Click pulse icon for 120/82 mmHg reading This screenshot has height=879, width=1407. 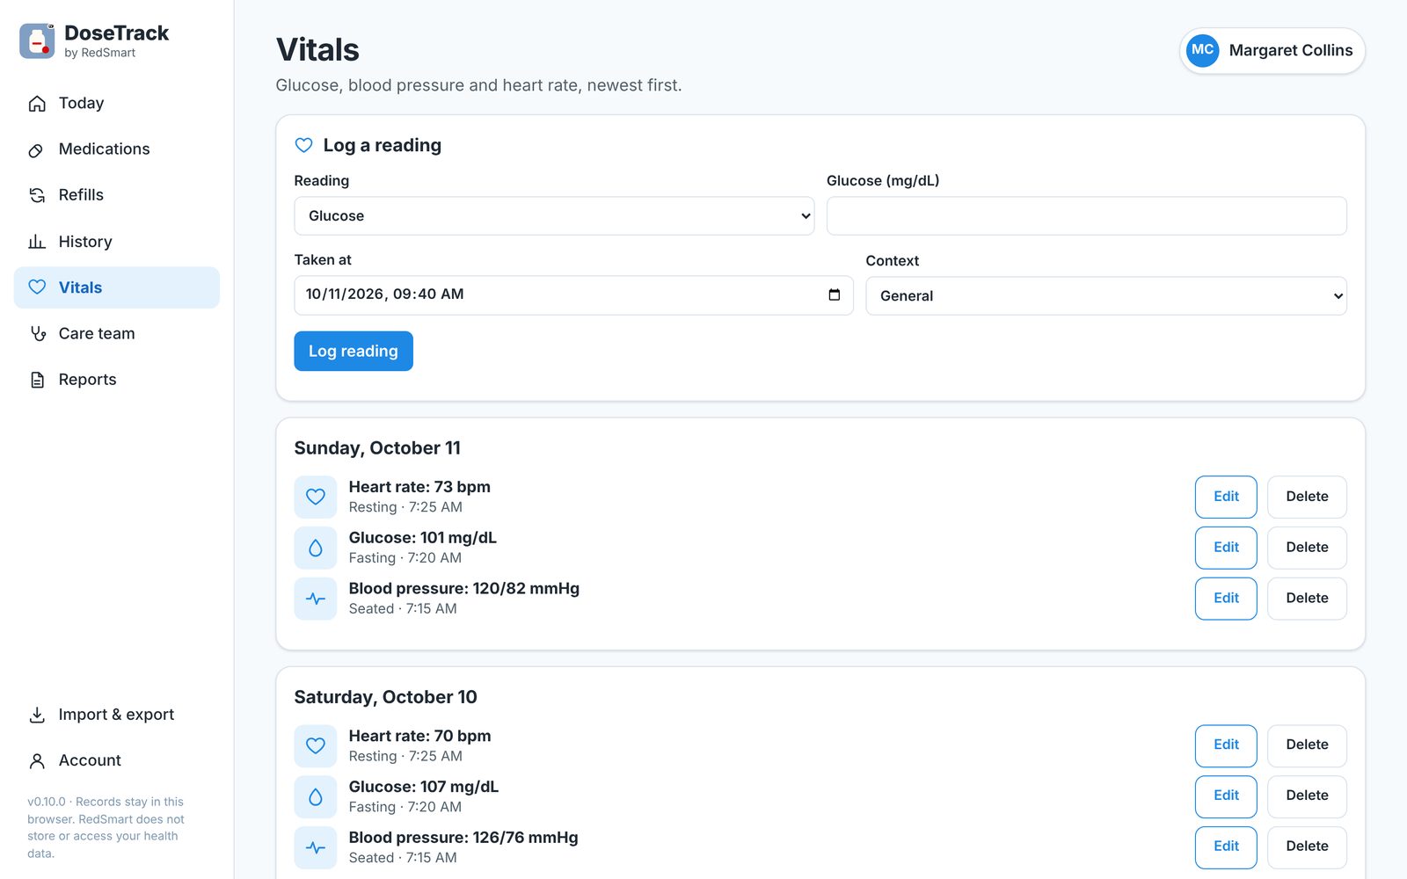coord(316,599)
